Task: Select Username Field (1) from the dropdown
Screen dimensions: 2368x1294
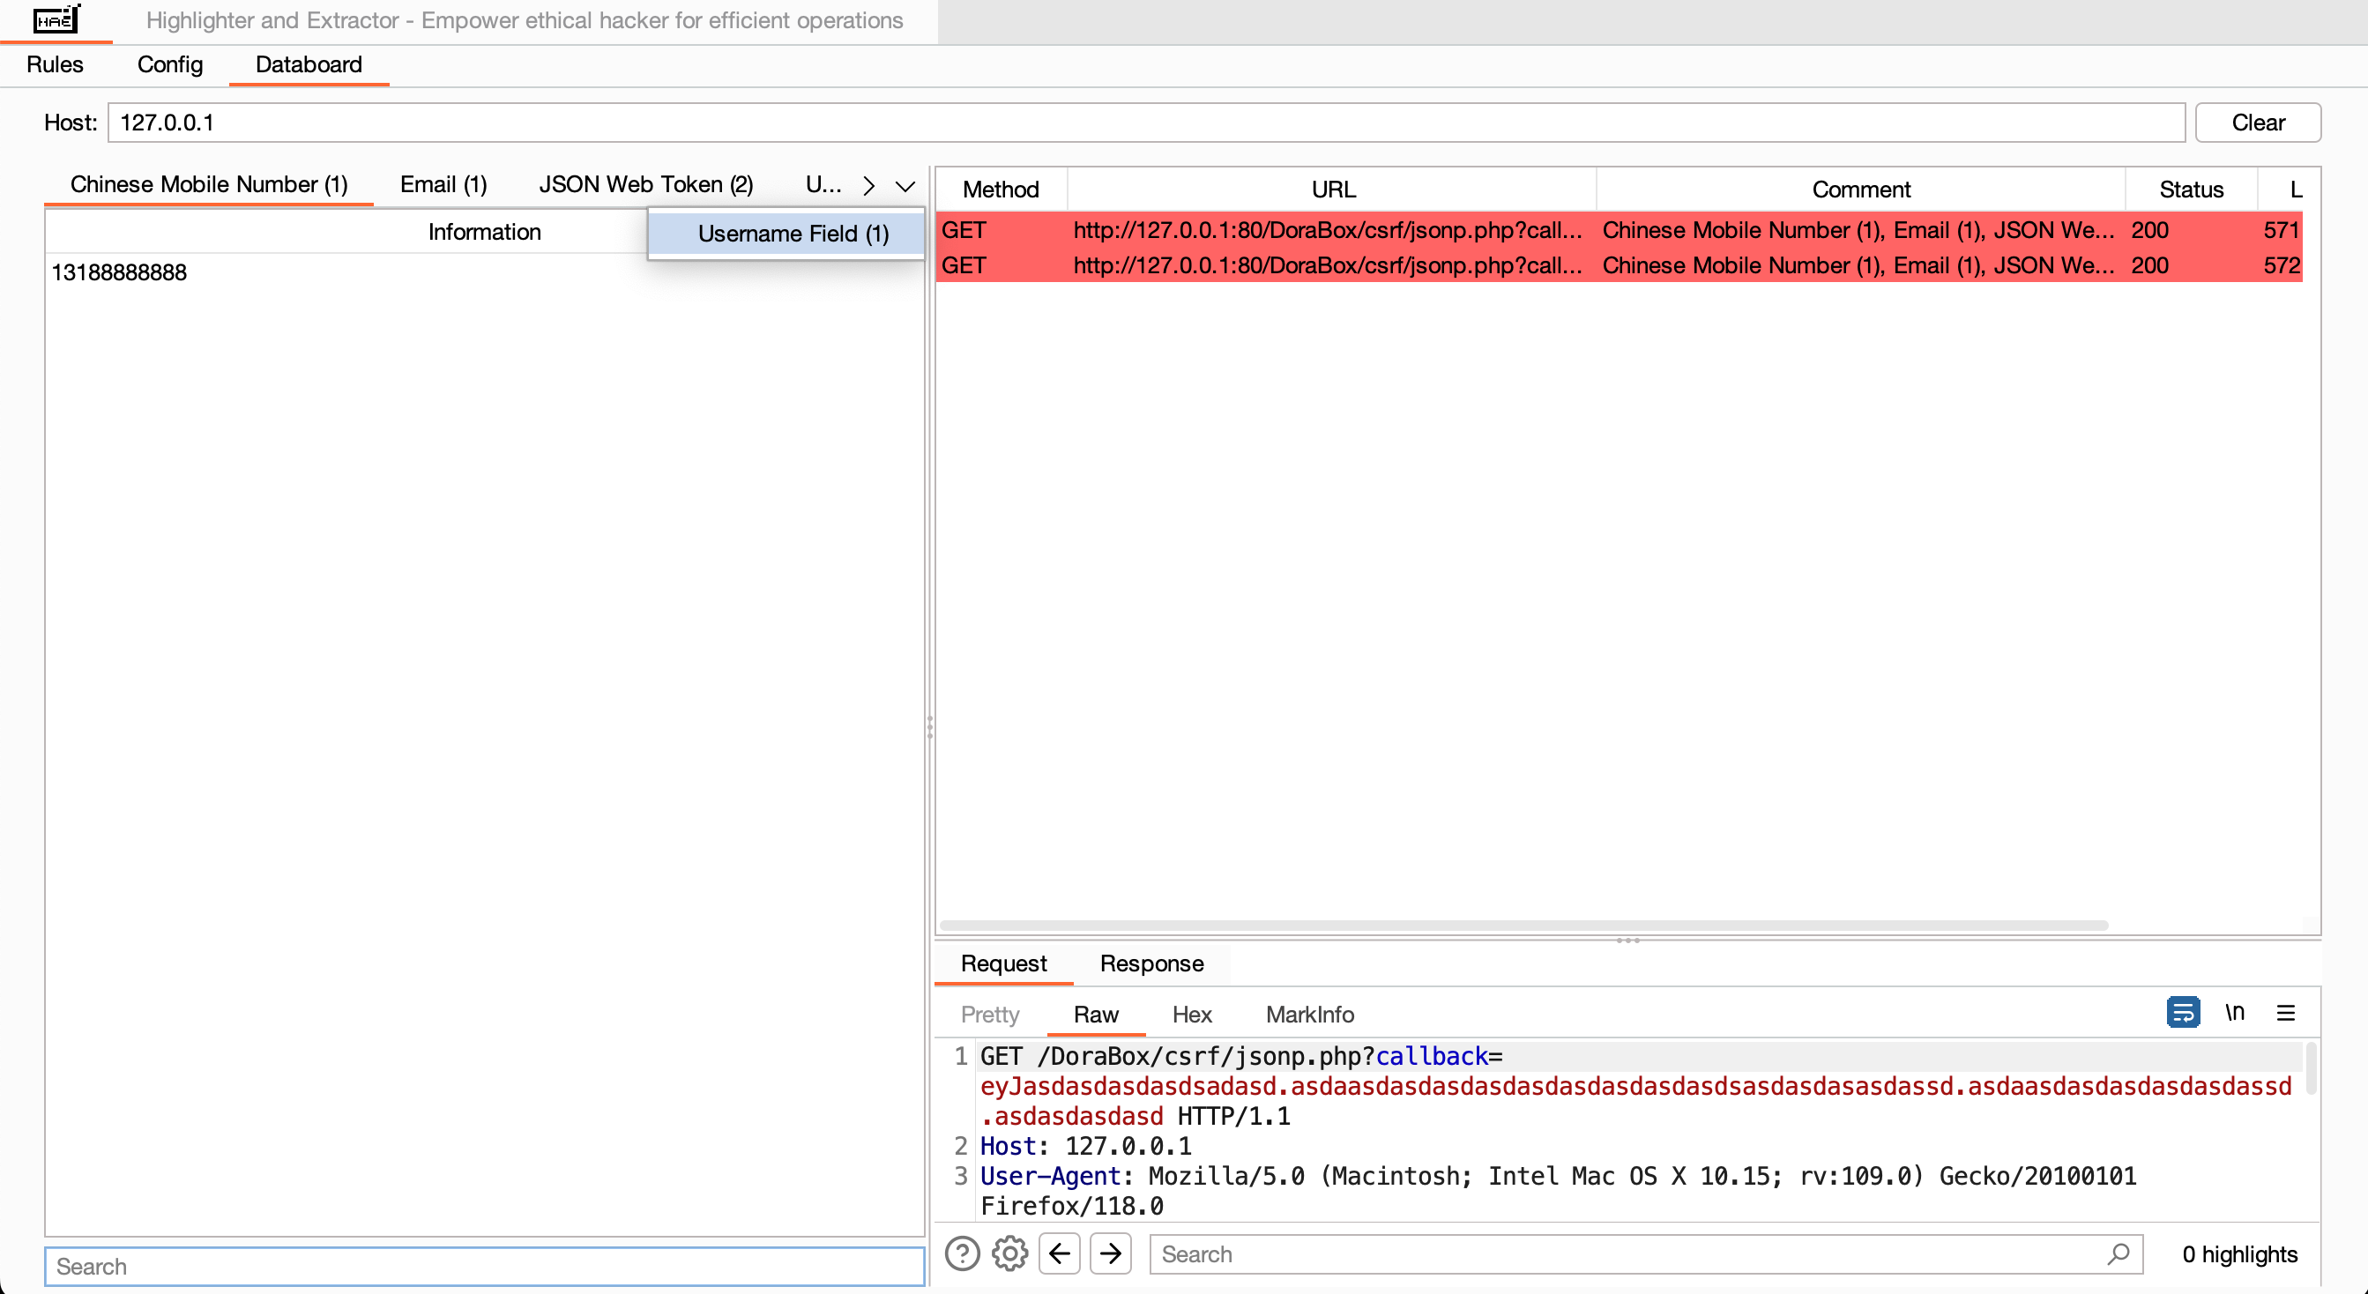Action: click(x=793, y=234)
